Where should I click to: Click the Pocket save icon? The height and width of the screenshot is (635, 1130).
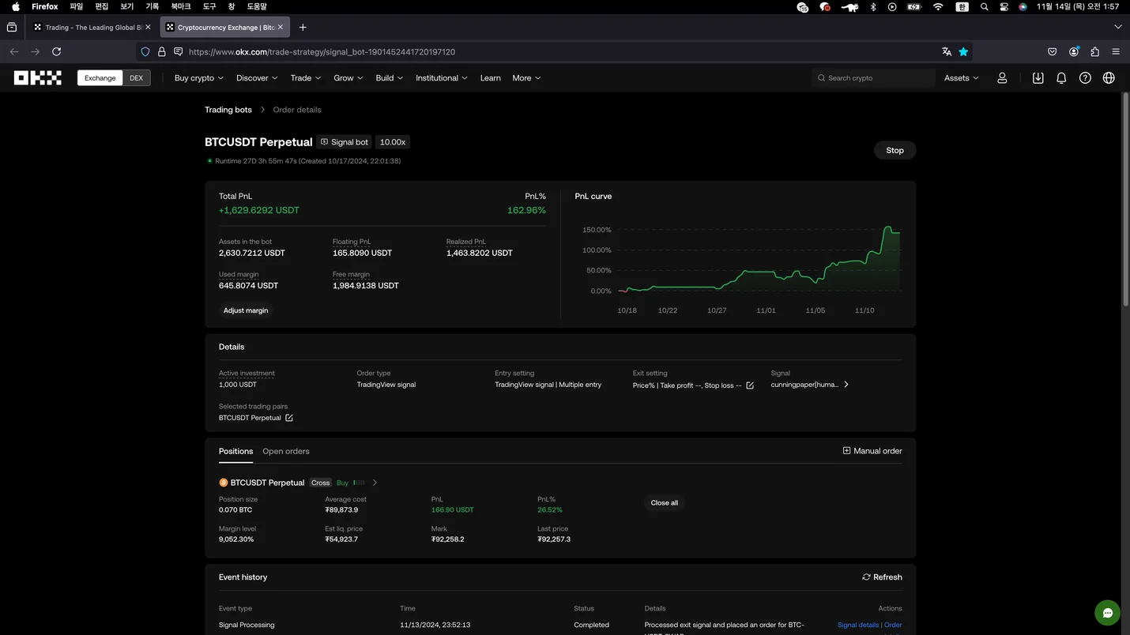click(x=1053, y=51)
